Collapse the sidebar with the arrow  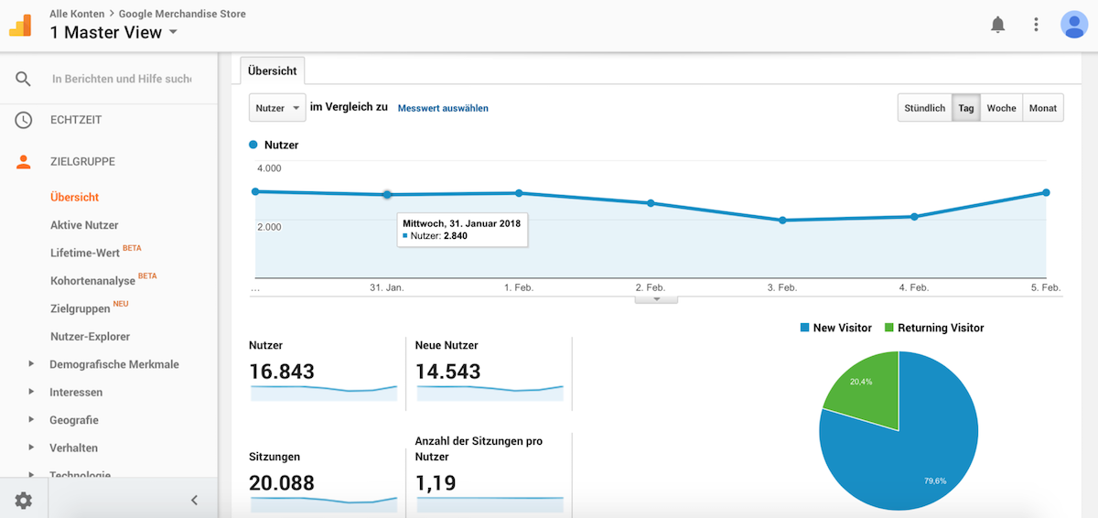(x=194, y=500)
